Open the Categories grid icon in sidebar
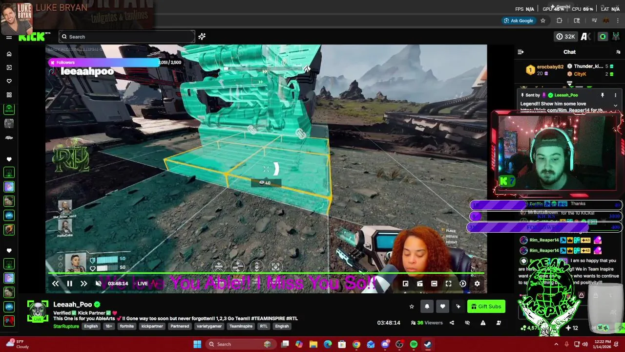Viewport: 625px width, 352px height. [9, 95]
